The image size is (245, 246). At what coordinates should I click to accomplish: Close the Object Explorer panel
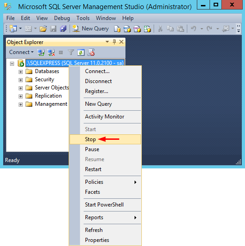tap(121, 42)
